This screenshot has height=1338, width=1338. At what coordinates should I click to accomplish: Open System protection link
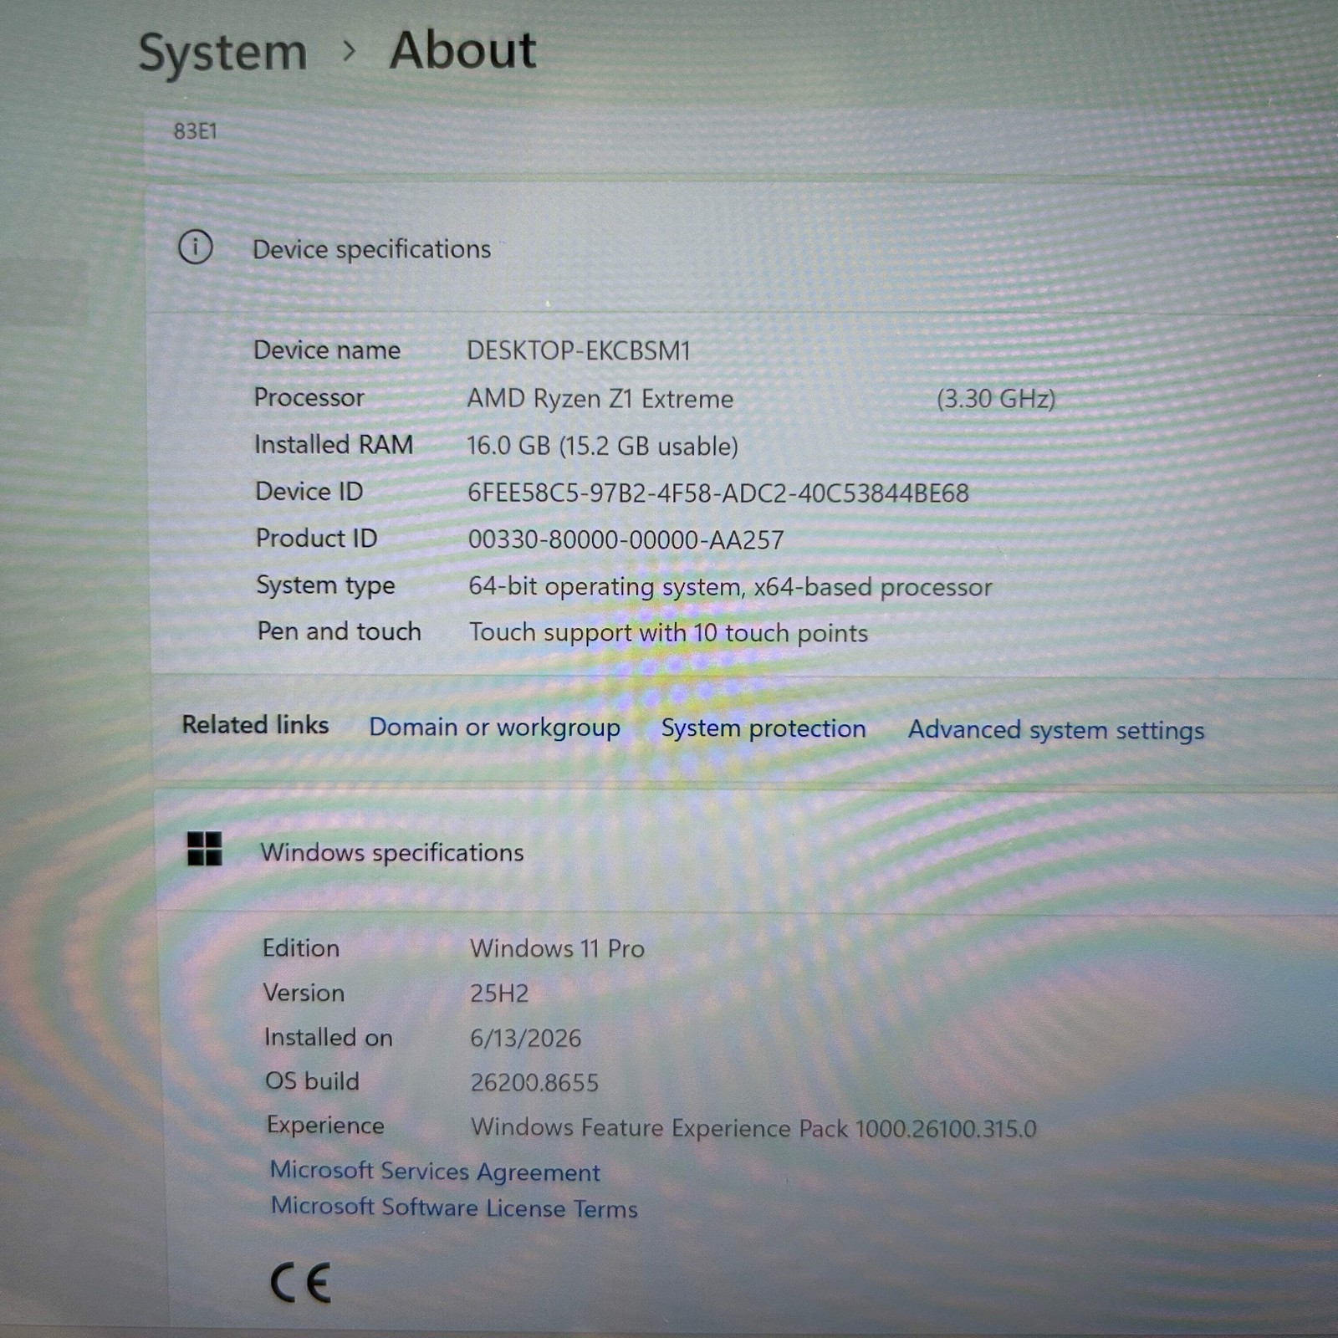[x=763, y=728]
